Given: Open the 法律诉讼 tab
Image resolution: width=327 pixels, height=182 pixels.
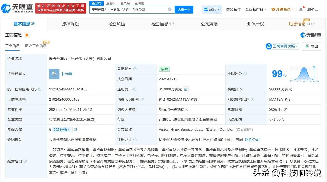Looking at the screenshot, I should pos(71,24).
